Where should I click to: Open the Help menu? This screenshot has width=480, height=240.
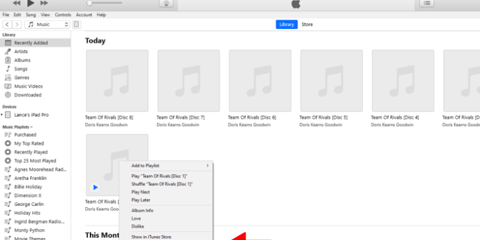101,15
